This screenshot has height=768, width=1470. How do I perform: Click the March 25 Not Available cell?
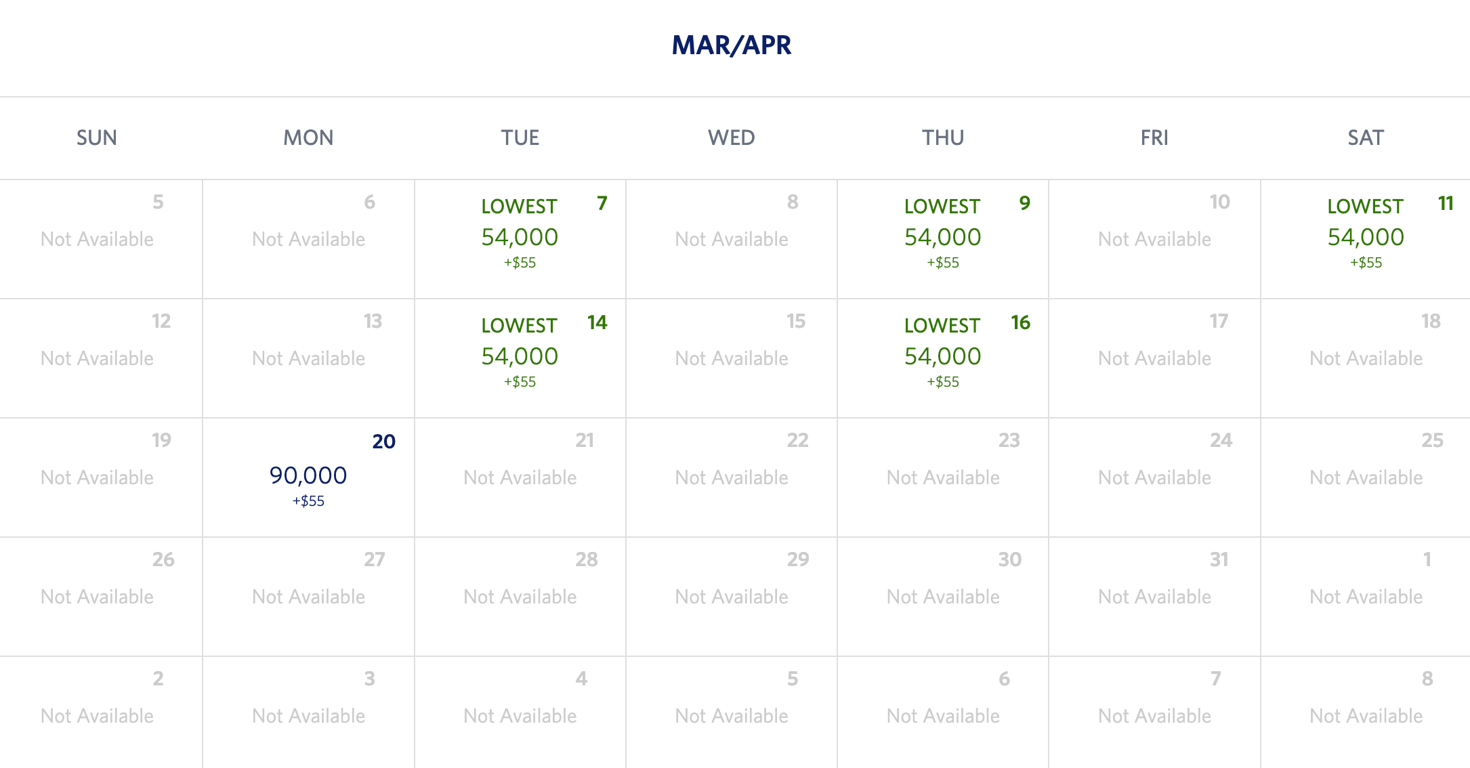pyautogui.click(x=1364, y=477)
